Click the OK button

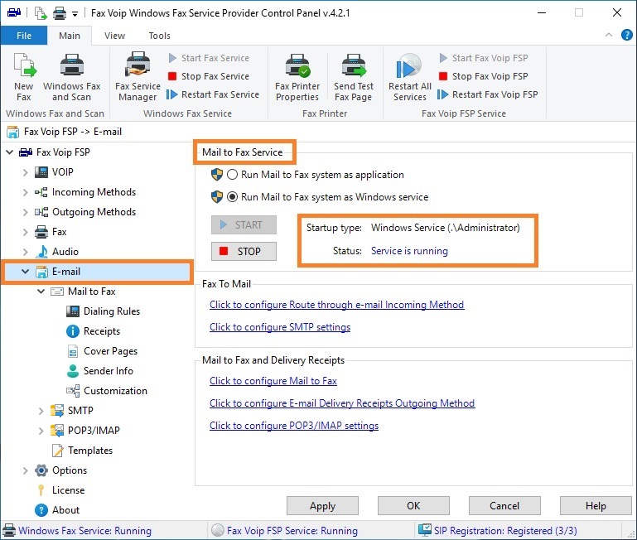[413, 506]
